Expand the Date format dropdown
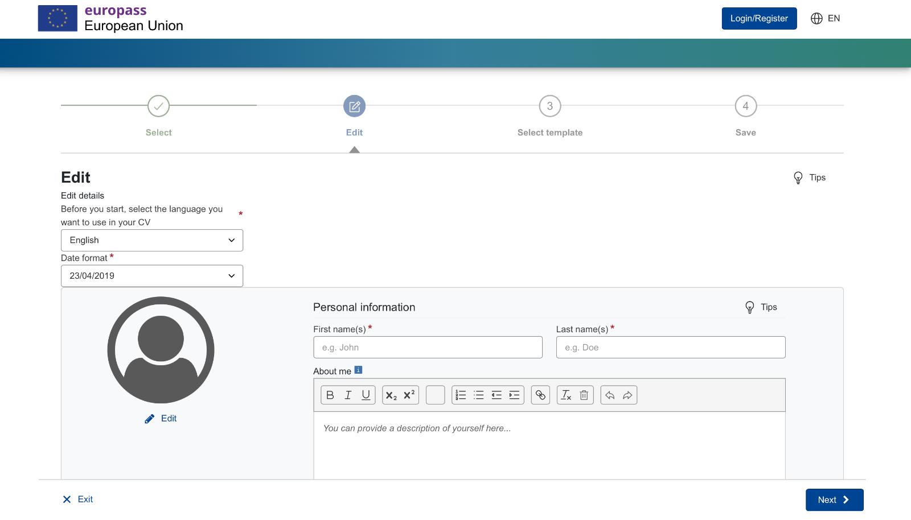Viewport: 911px width, 520px height. click(x=152, y=276)
